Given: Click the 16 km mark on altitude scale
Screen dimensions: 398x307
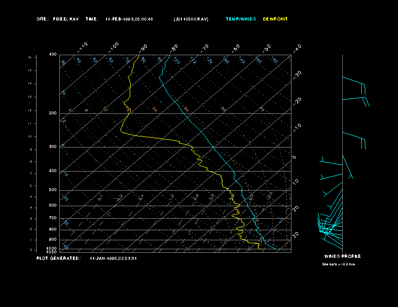Looking at the screenshot, I should tap(30, 57).
